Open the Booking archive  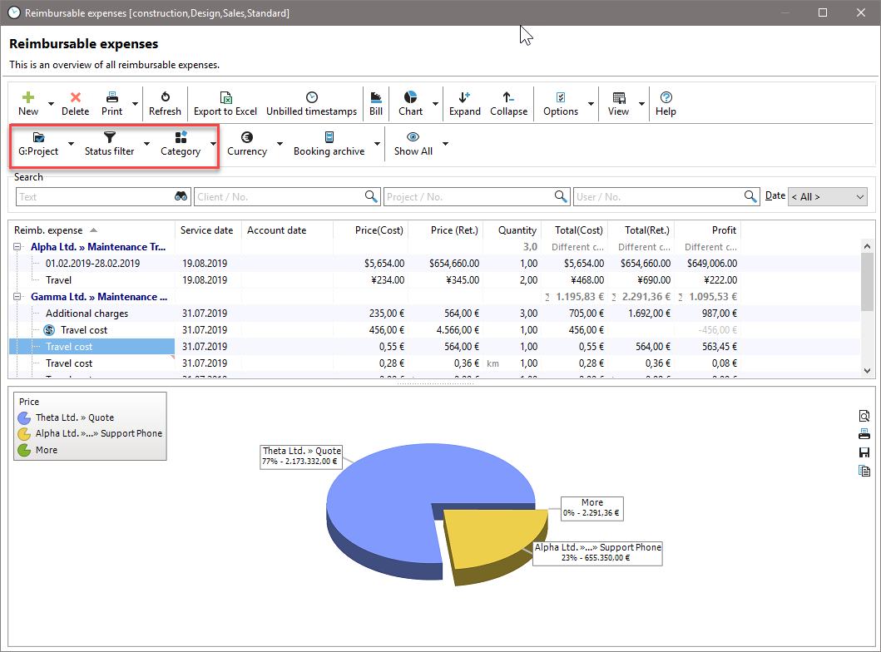(x=329, y=137)
